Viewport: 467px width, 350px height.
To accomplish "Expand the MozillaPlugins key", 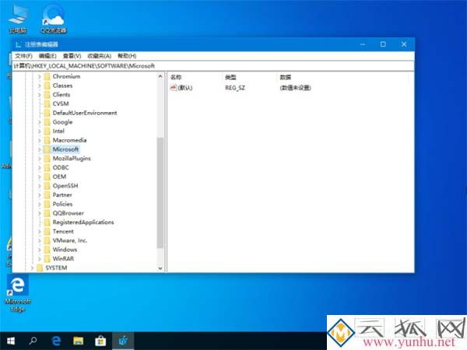I will 40,159.
